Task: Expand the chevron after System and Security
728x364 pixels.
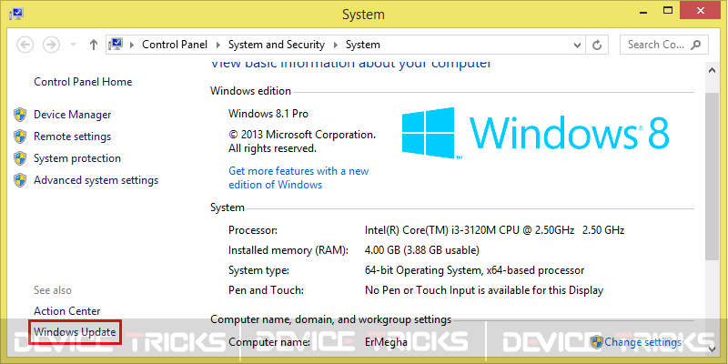Action: click(x=336, y=45)
